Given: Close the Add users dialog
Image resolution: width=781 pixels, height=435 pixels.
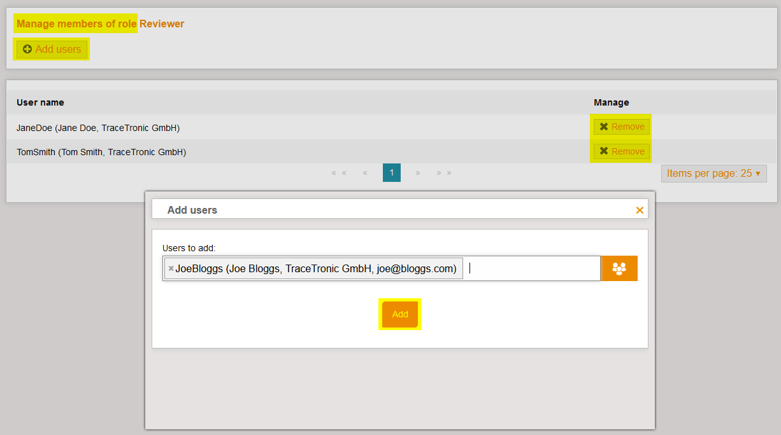Looking at the screenshot, I should [640, 211].
